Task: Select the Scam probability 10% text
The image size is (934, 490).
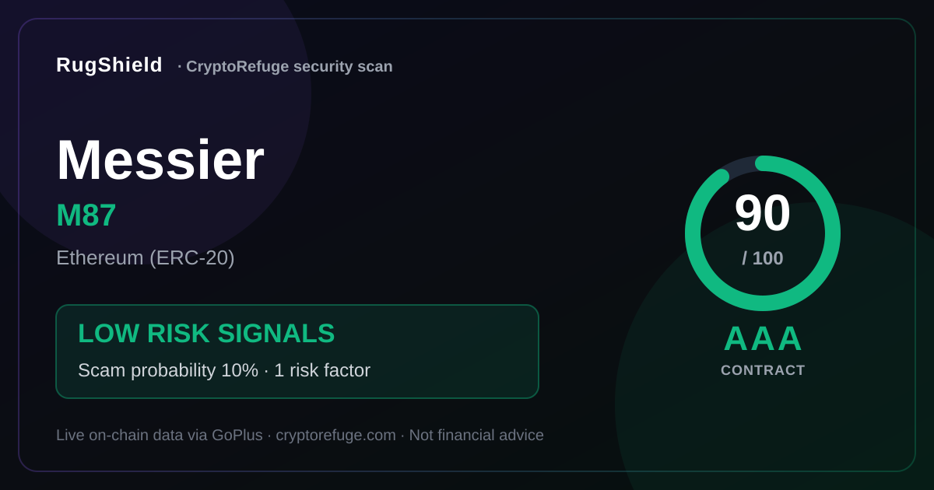Action: [168, 370]
